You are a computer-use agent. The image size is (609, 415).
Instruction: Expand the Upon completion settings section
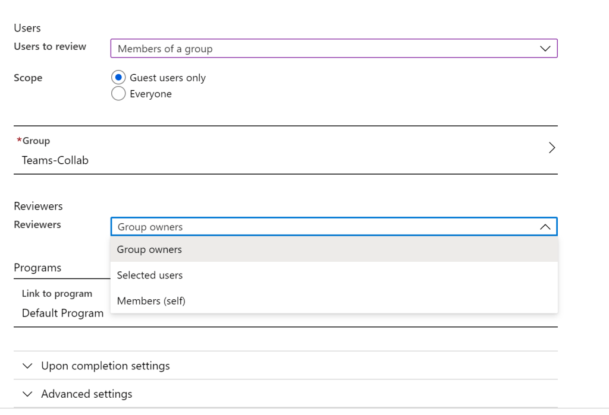pos(105,366)
